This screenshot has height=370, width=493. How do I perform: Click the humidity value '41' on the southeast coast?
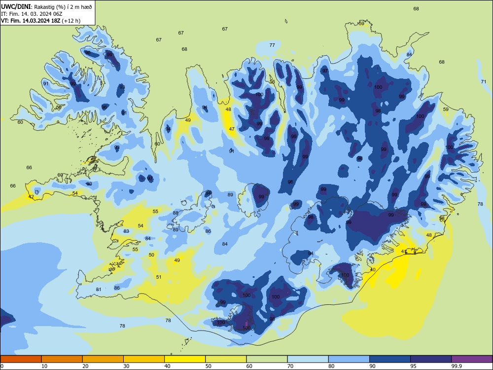coord(404,252)
